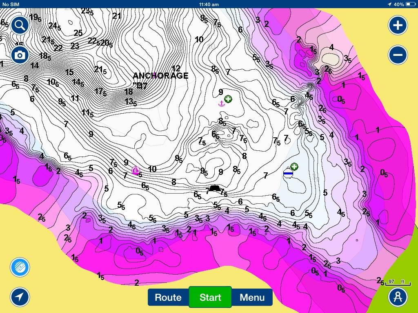Viewport: 418px width, 313px height.
Task: Zoom out with the minus button
Action: pos(398,55)
